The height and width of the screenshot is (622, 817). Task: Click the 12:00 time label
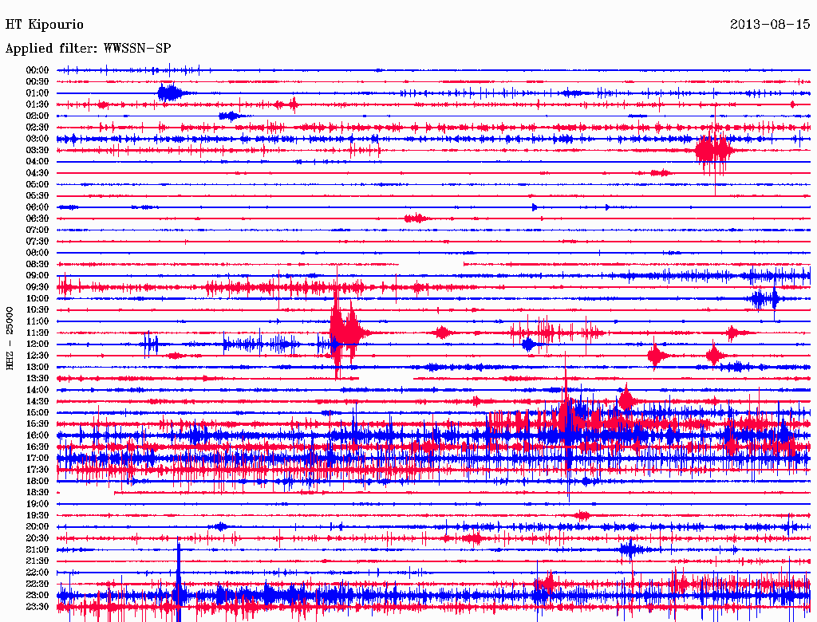click(x=37, y=344)
